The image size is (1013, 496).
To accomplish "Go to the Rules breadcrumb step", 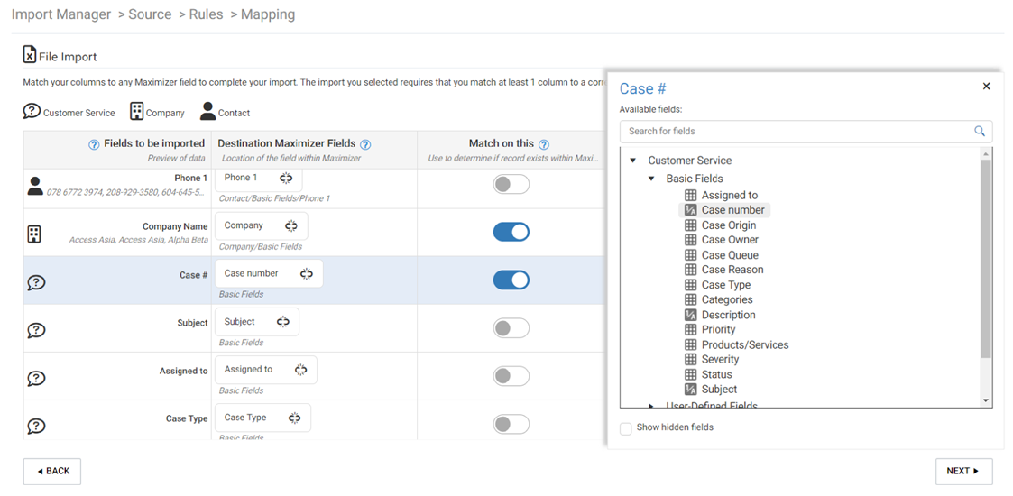I will [206, 14].
